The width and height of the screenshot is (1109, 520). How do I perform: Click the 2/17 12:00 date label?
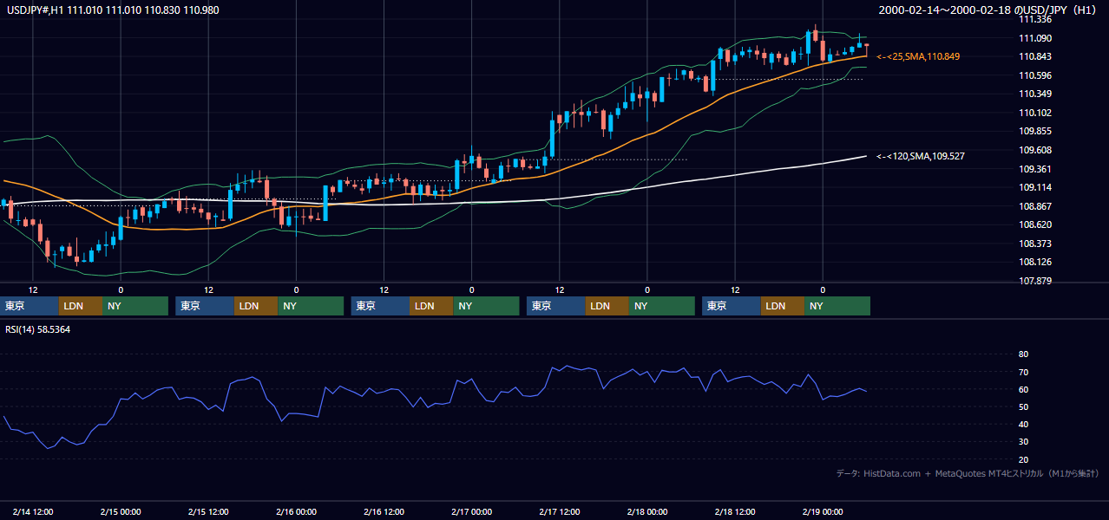[x=560, y=512]
